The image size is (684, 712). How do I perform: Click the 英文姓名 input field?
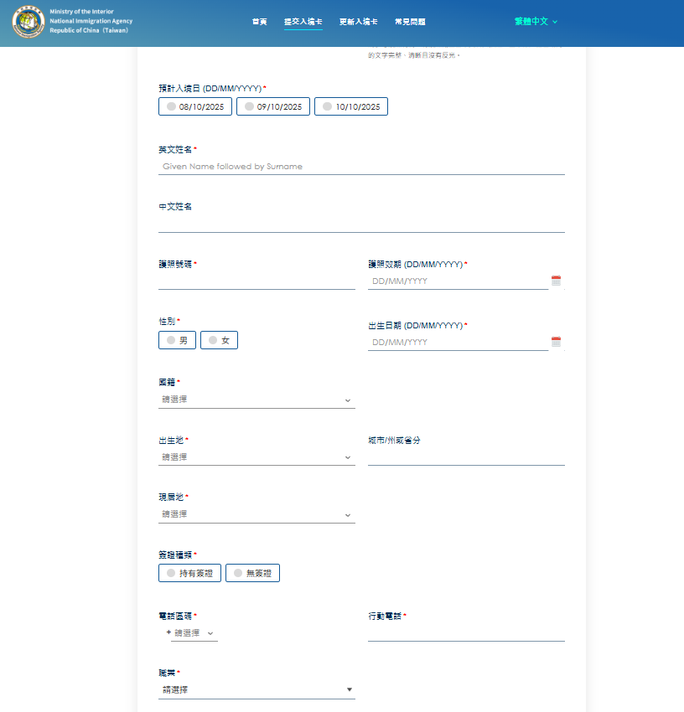pos(360,167)
